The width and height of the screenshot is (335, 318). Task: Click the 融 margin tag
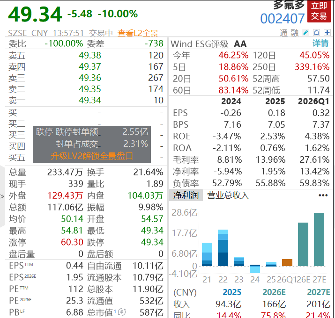click(x=294, y=33)
